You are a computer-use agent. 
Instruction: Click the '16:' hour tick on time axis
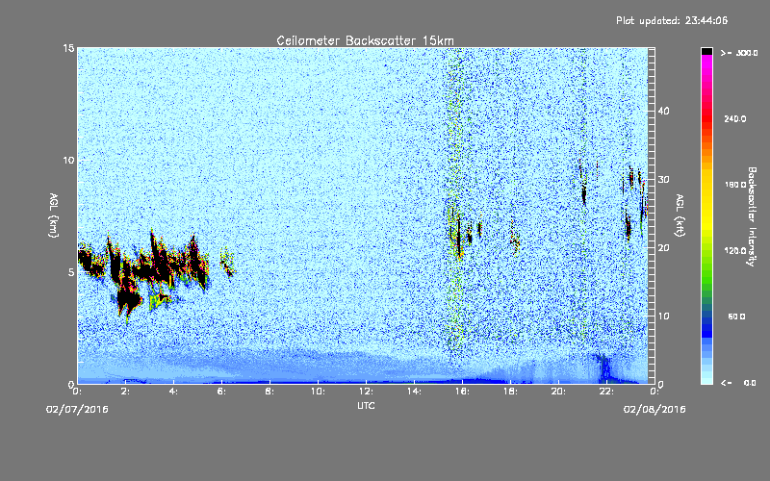pos(462,392)
